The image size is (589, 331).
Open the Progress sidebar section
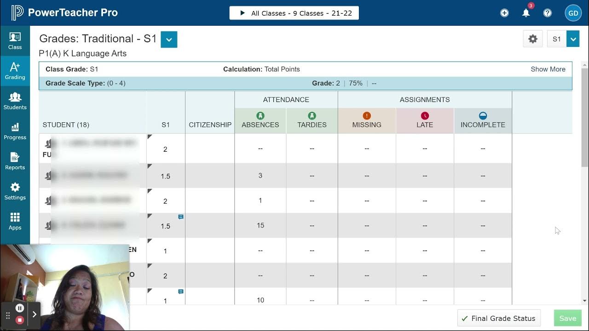15,131
